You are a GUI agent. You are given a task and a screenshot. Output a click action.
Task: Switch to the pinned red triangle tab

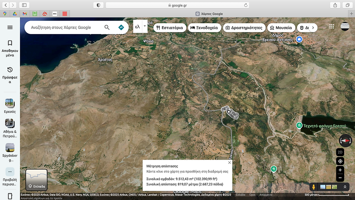[45, 14]
